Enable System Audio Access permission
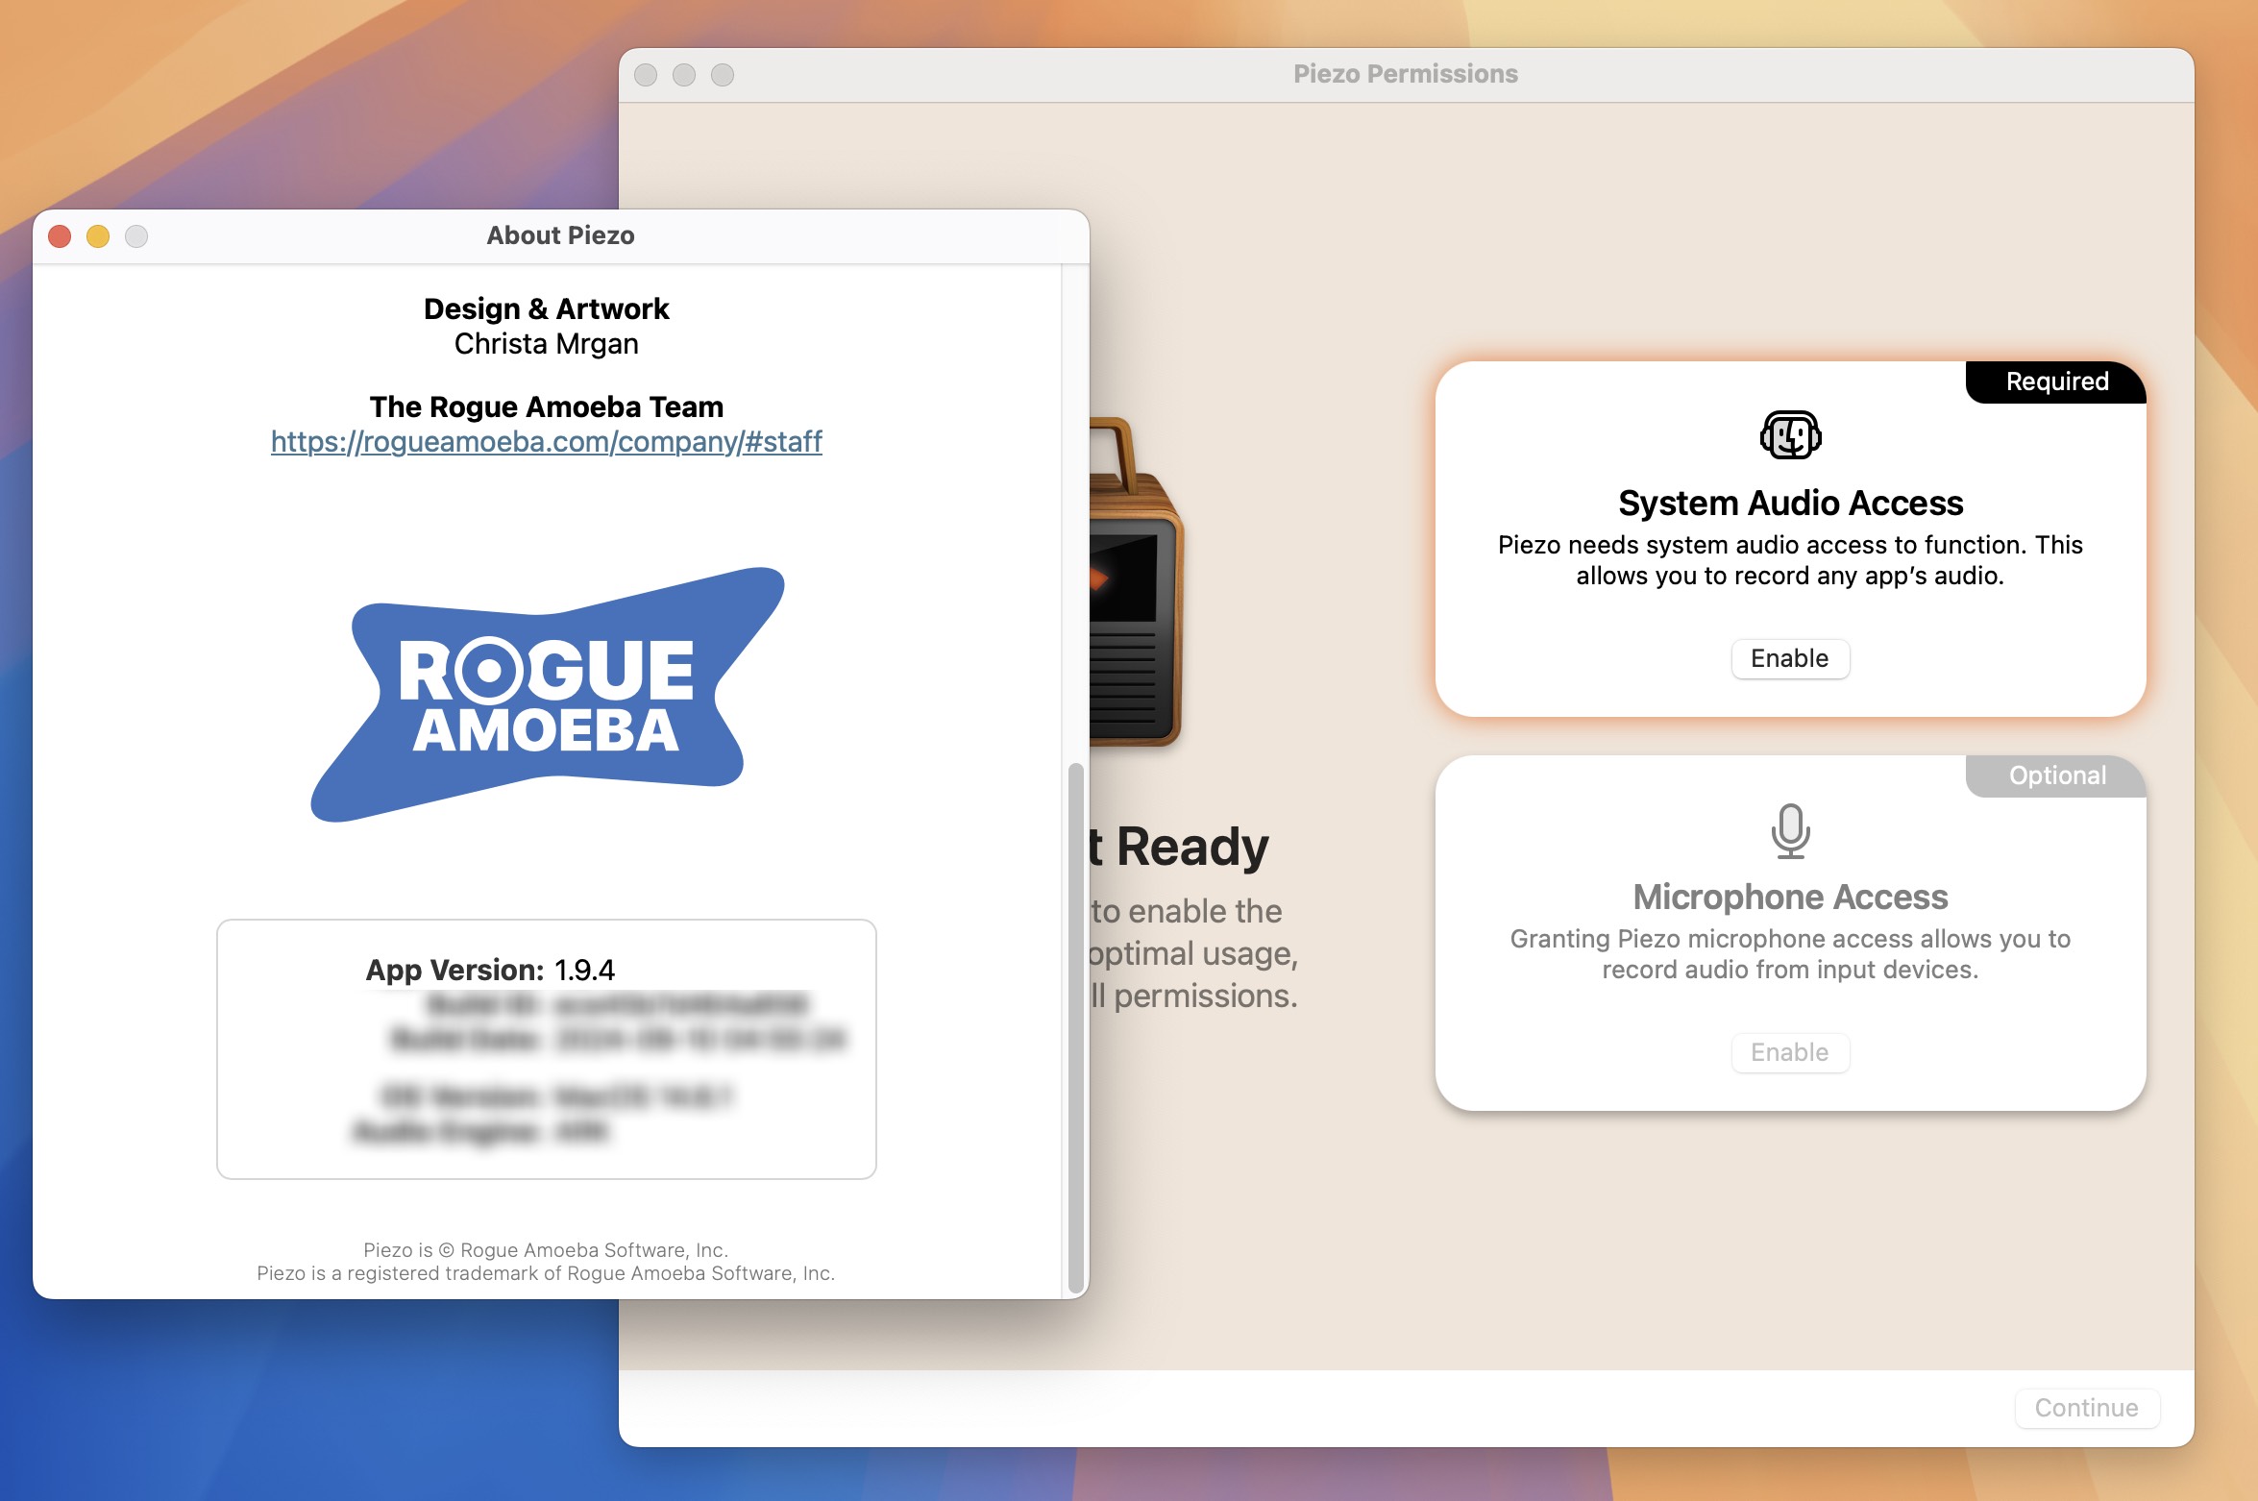The height and width of the screenshot is (1501, 2258). click(1789, 658)
